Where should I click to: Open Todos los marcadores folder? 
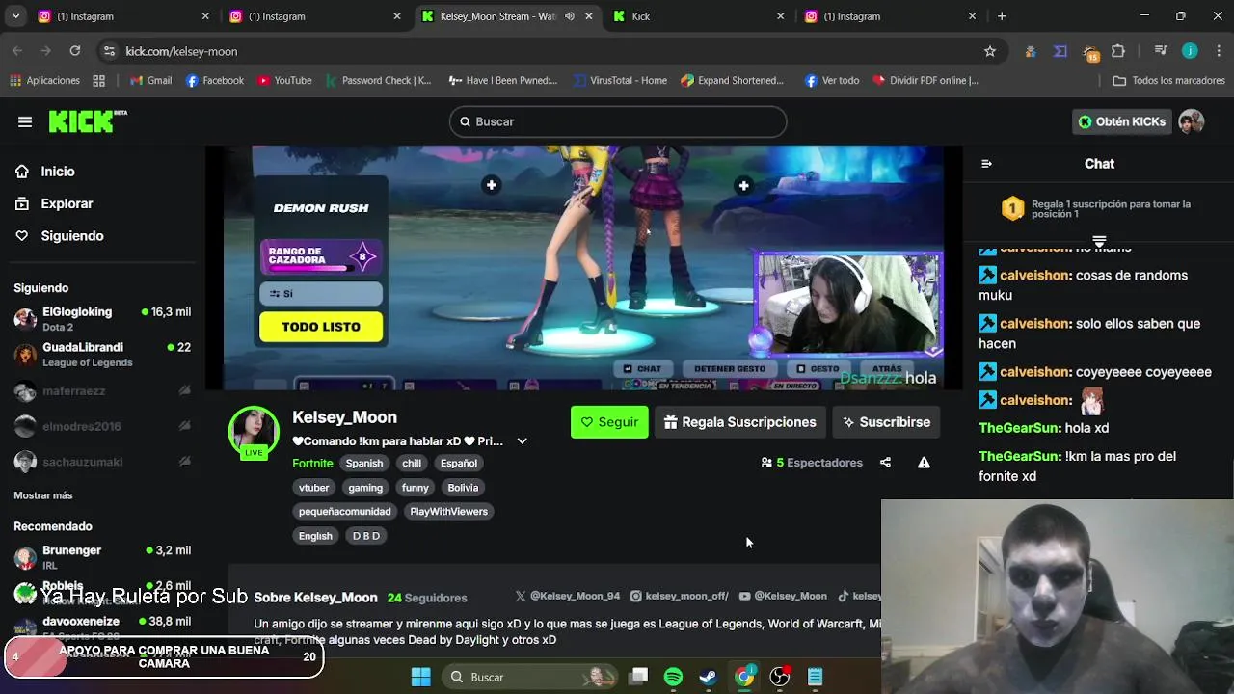tap(1168, 81)
